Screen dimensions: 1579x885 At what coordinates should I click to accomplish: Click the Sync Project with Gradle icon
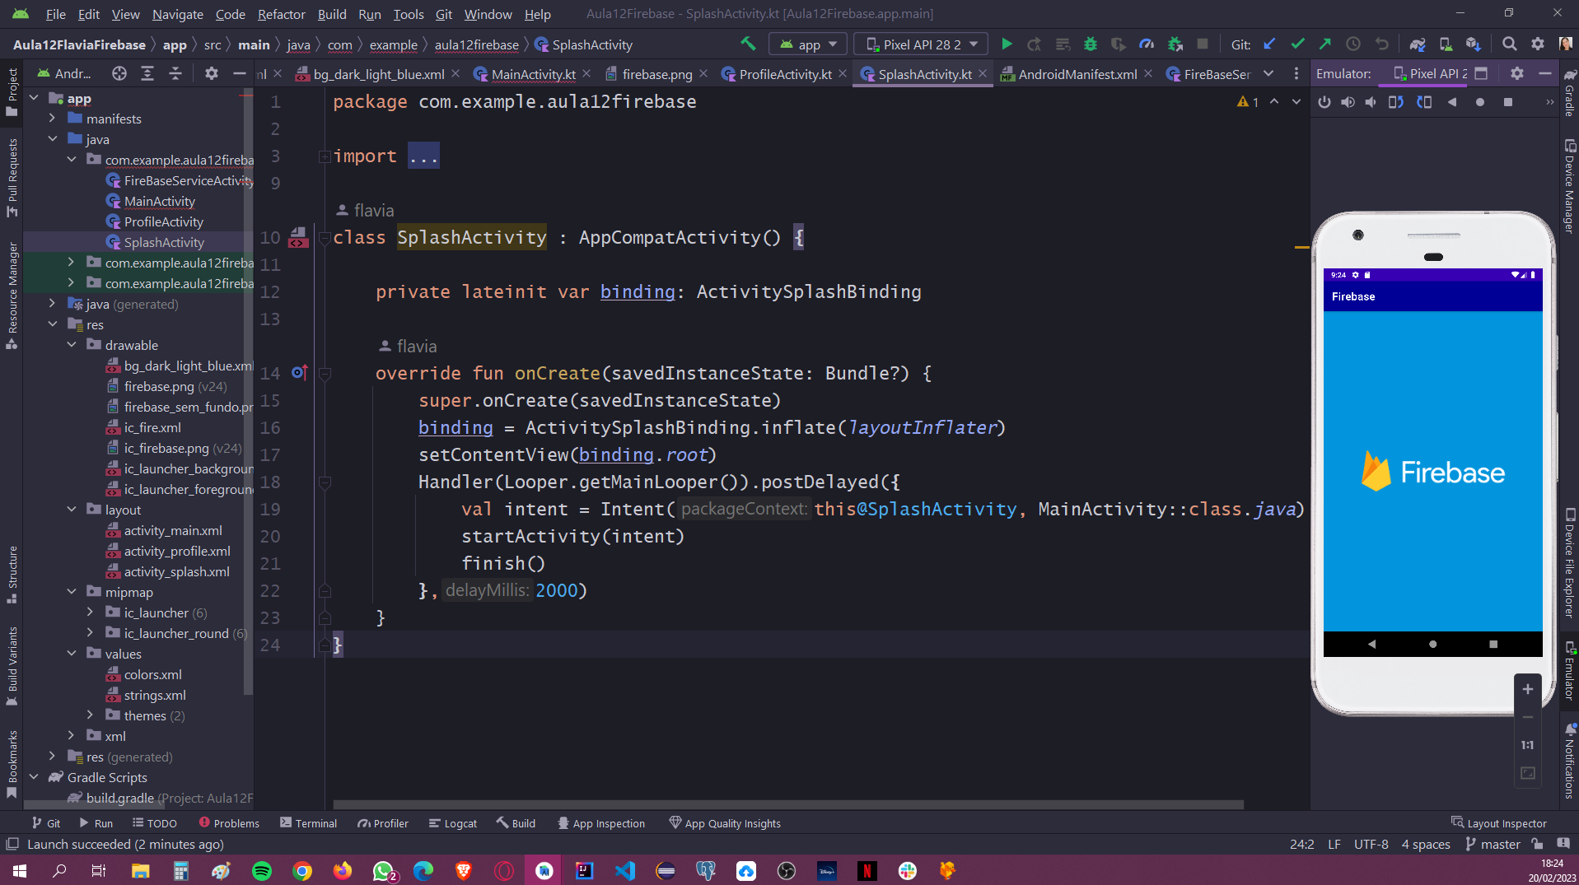[1417, 44]
